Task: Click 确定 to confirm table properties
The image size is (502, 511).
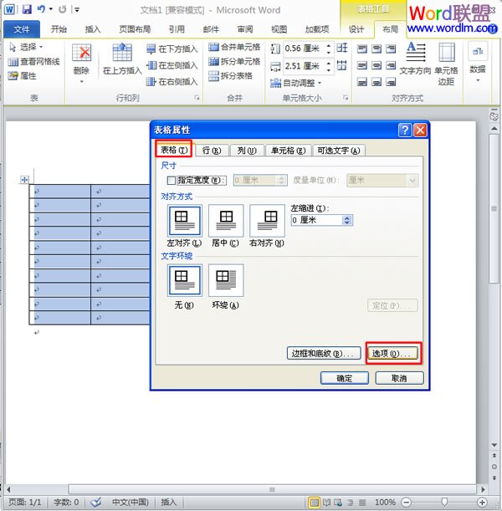Action: pos(345,378)
